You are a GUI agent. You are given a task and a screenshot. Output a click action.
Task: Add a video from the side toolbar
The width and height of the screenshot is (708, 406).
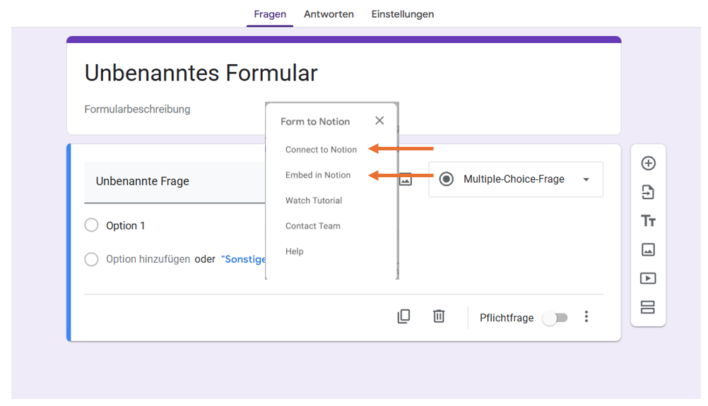coord(648,278)
